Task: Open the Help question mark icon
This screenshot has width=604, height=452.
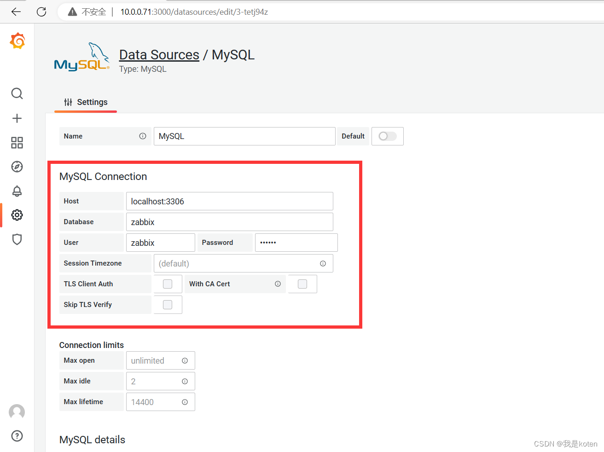Action: click(17, 436)
